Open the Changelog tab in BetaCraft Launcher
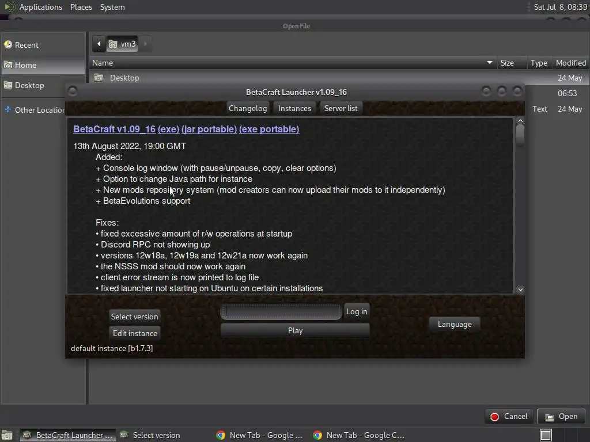Screen dimensions: 590x442 tap(248, 108)
